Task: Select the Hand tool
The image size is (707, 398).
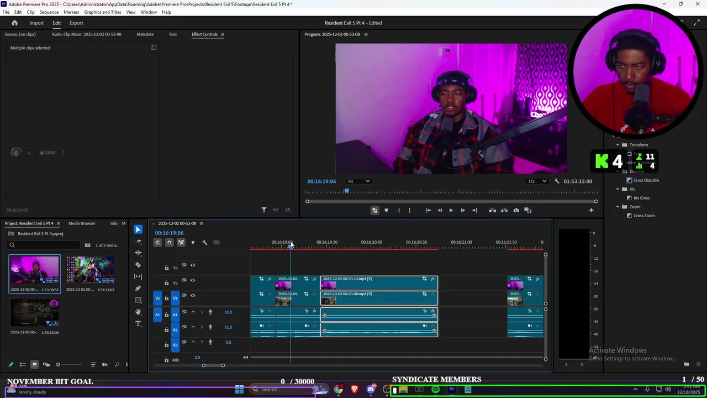Action: click(138, 312)
